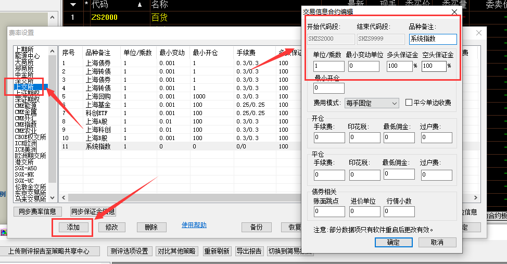Close the 交易信息合约编辑 dialog
Image resolution: width=507 pixels, height=264 pixels.
454,11
